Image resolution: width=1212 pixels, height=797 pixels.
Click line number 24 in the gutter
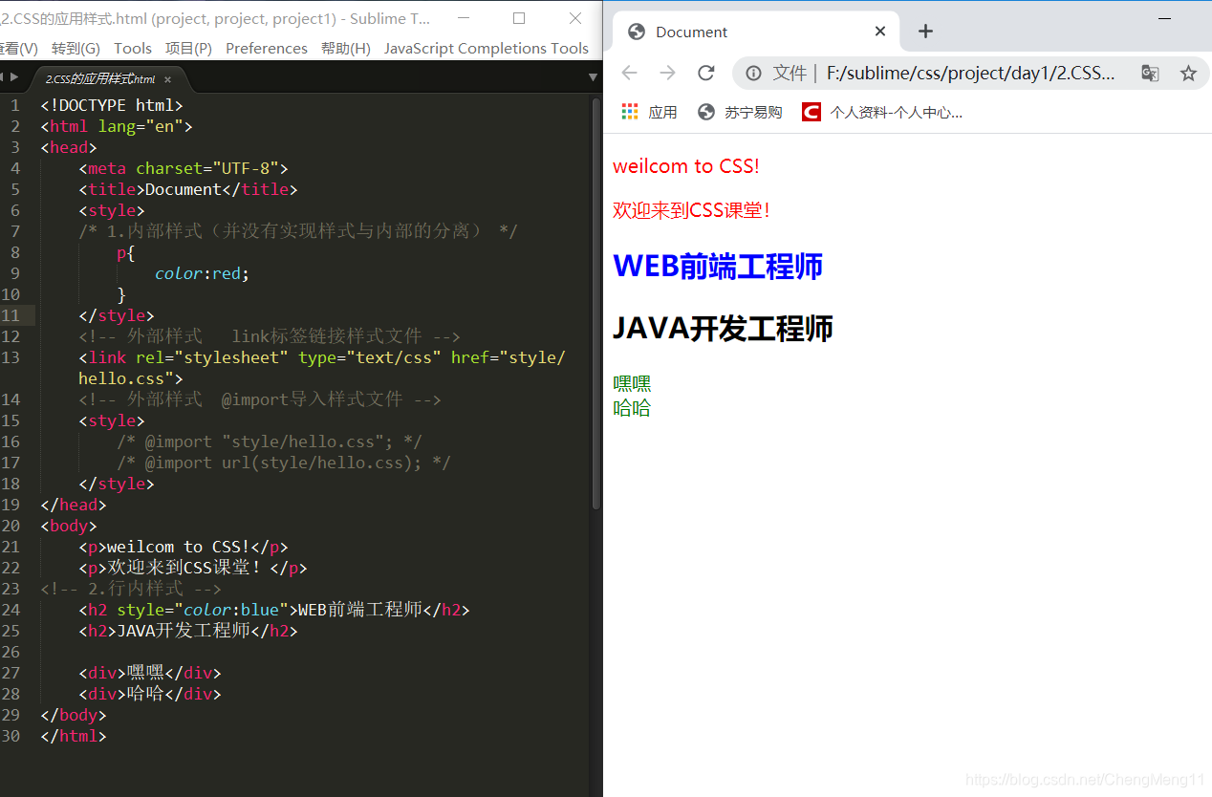[11, 610]
